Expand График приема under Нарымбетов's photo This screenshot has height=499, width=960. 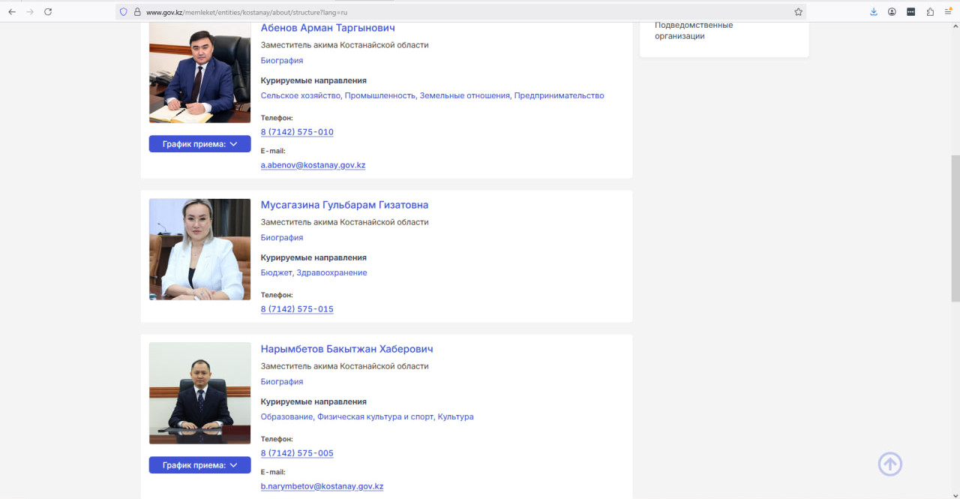coord(199,465)
